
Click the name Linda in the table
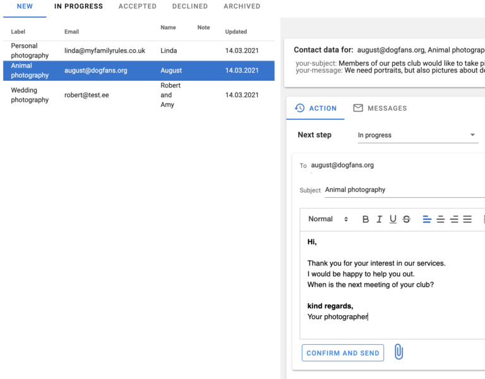tap(169, 51)
